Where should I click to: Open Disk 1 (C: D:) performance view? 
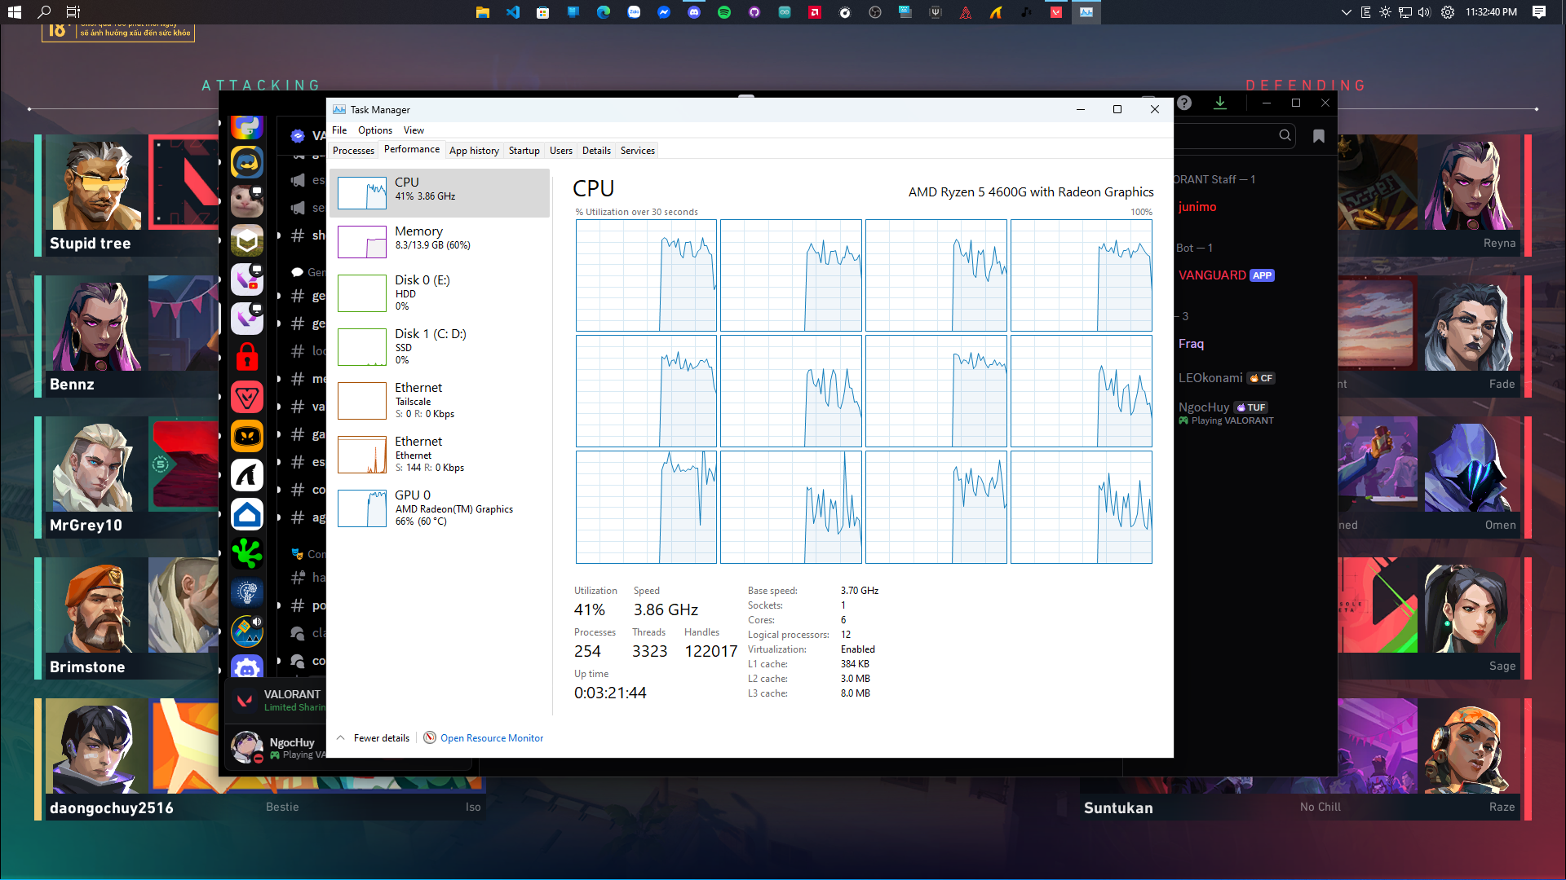coord(440,346)
